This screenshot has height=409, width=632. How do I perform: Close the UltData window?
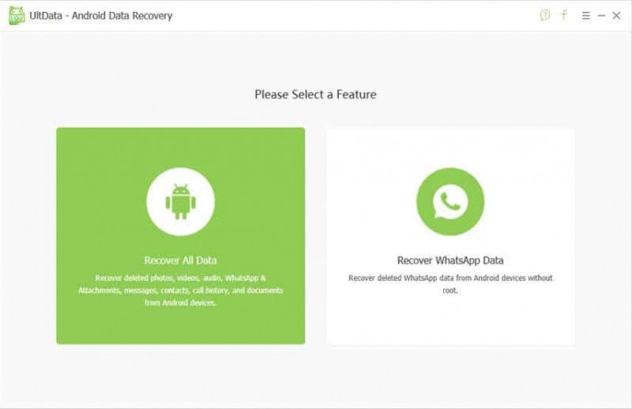tap(616, 16)
